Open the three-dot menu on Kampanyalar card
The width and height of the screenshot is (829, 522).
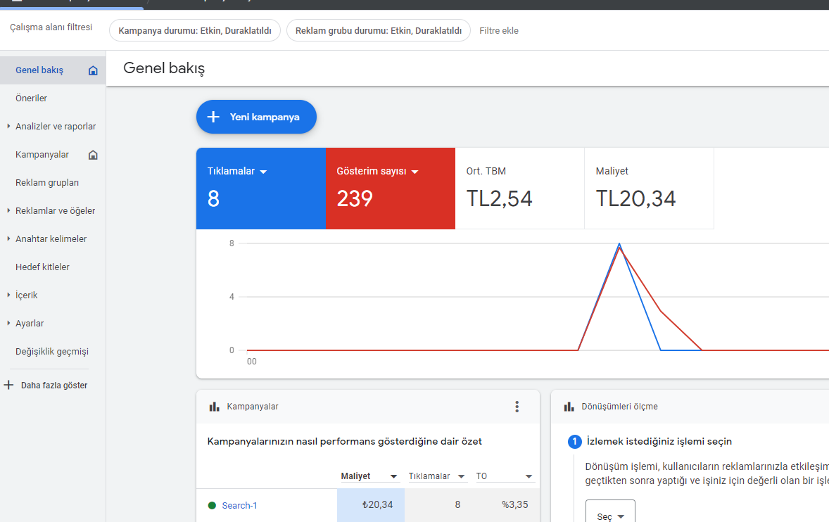pyautogui.click(x=517, y=407)
